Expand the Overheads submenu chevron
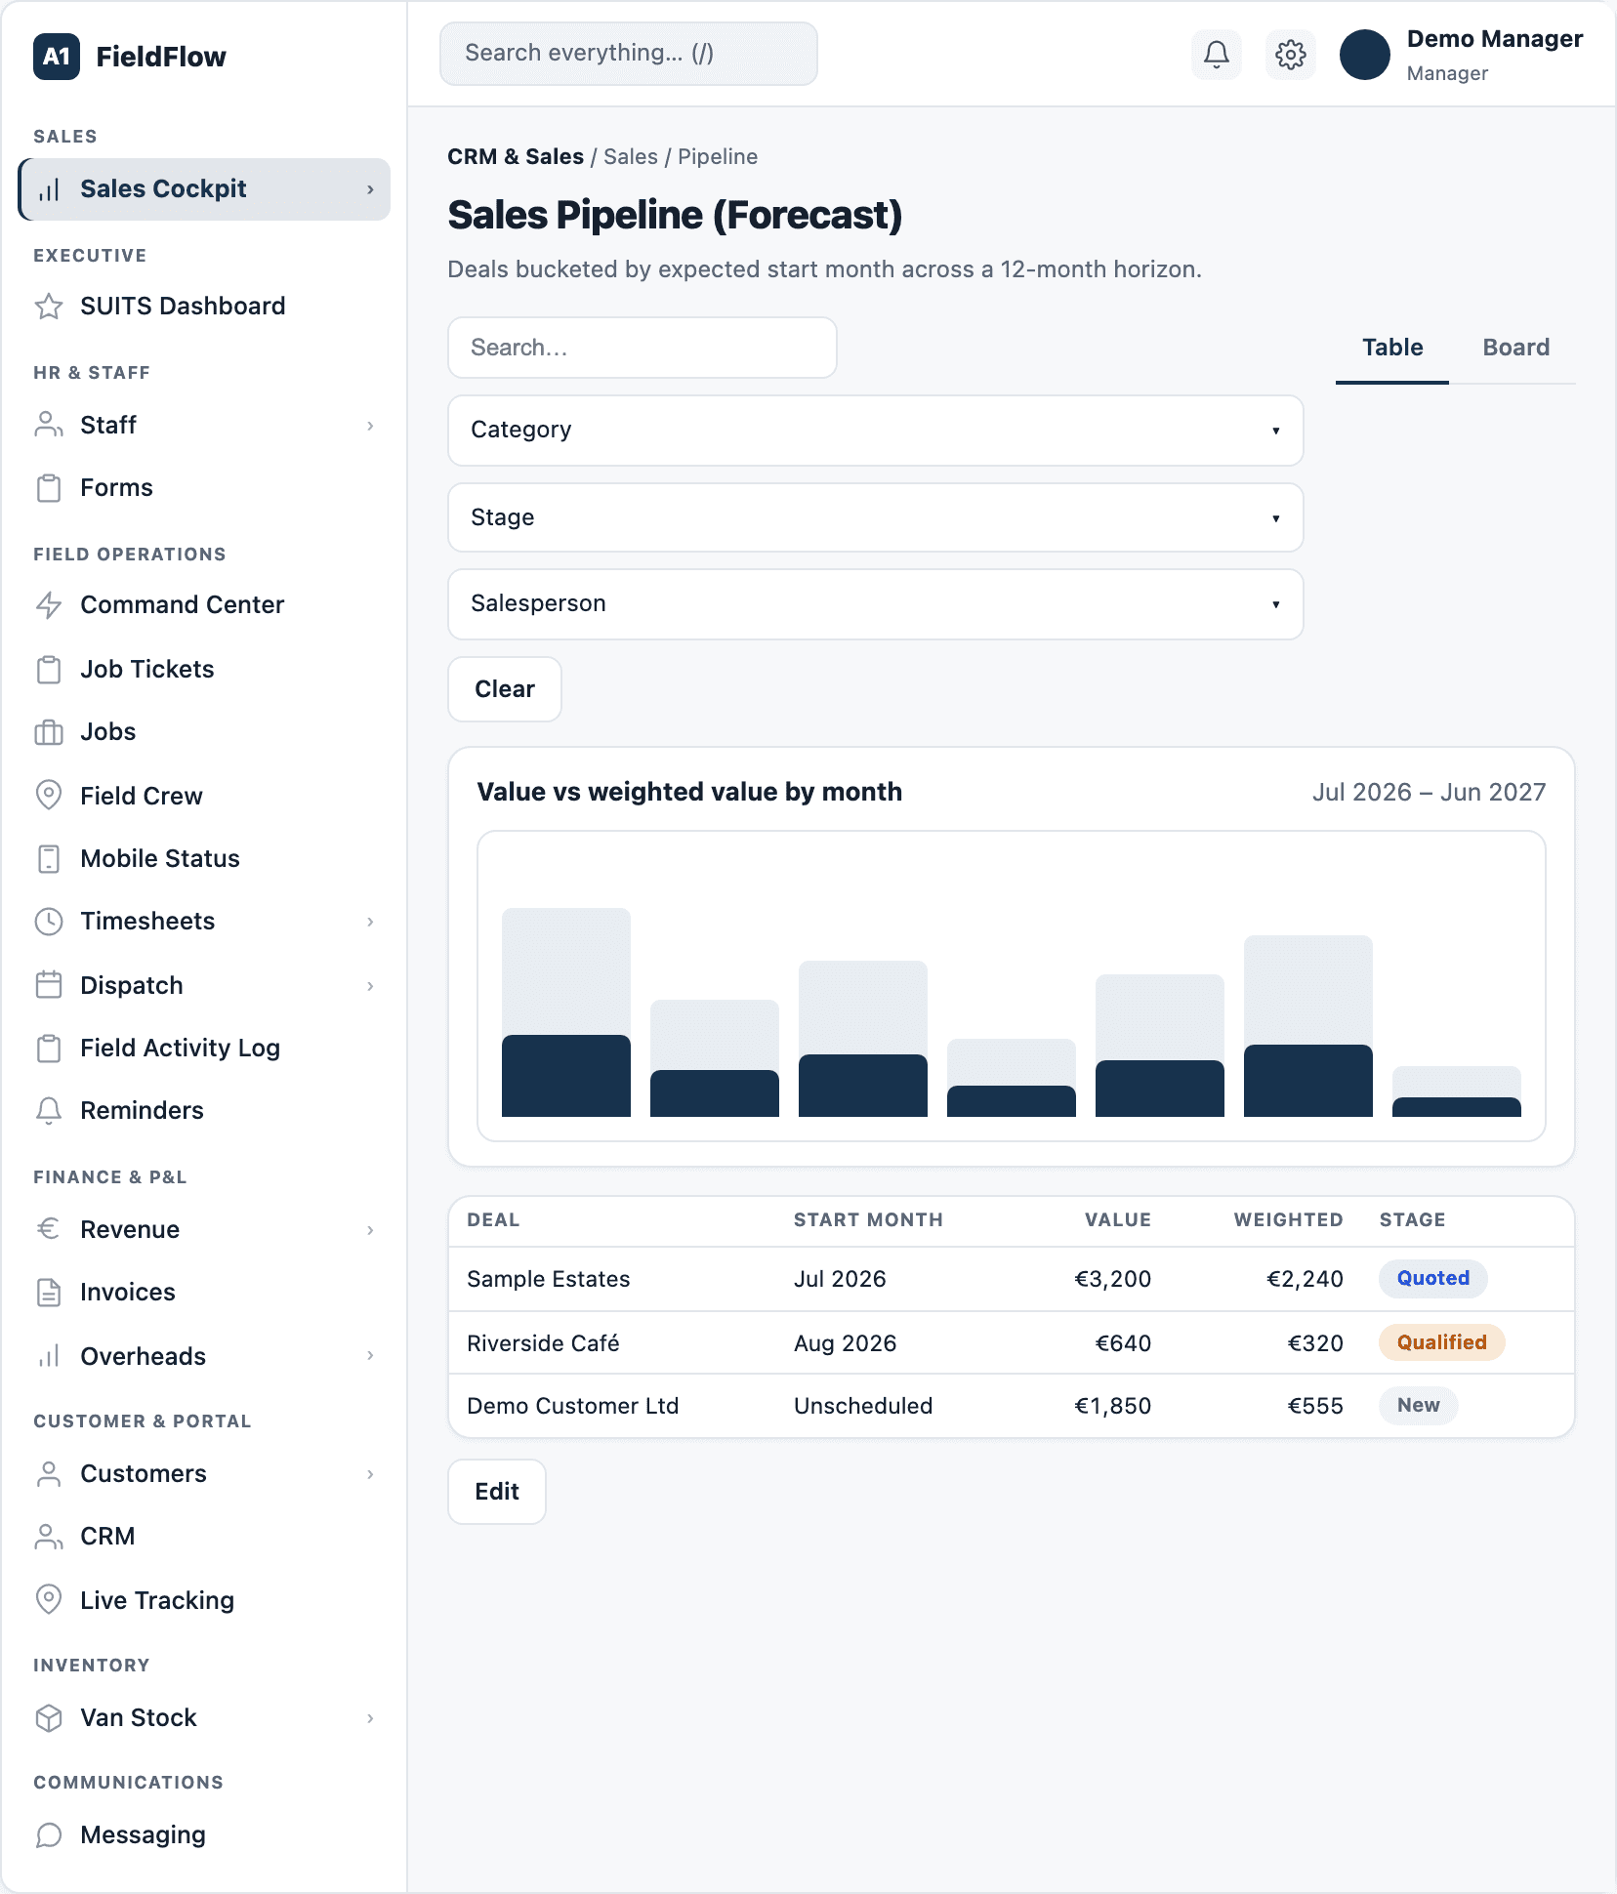Viewport: 1617px width, 1894px height. [x=370, y=1355]
